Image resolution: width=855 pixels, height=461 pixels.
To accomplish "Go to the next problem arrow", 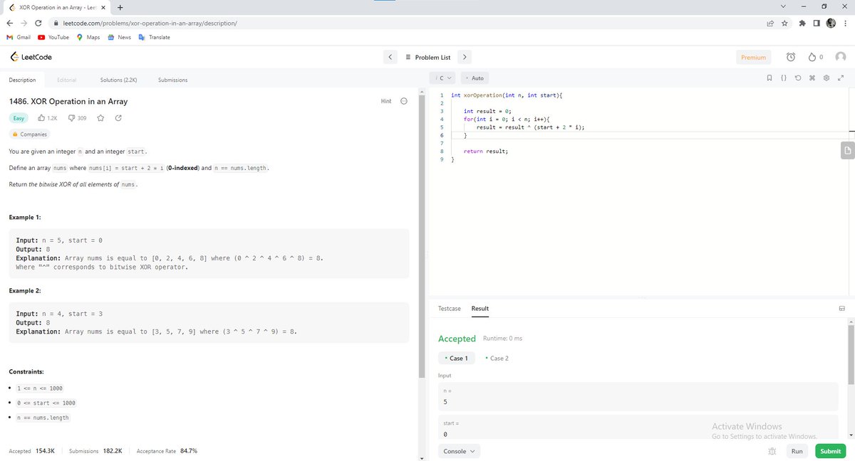I will tap(465, 57).
